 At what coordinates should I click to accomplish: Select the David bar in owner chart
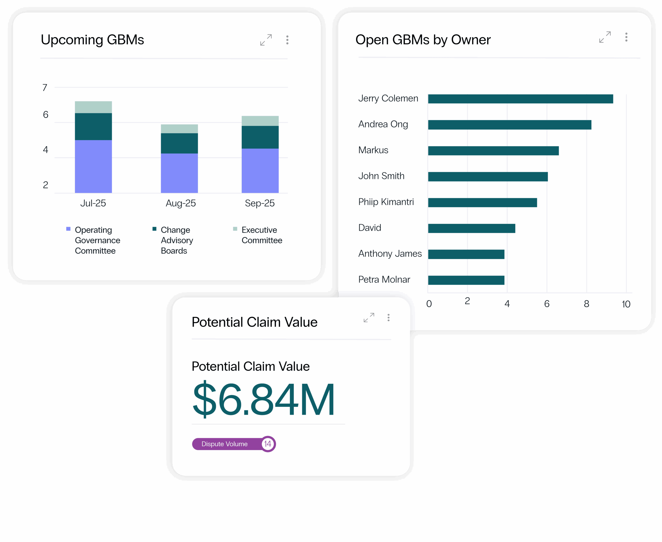[x=472, y=229]
